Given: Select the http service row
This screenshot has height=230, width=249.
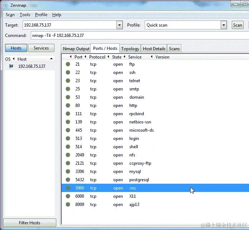Looking at the screenshot, I should [155, 105].
